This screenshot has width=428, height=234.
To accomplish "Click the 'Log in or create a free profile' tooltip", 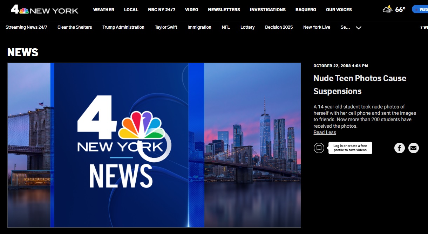I will point(350,148).
